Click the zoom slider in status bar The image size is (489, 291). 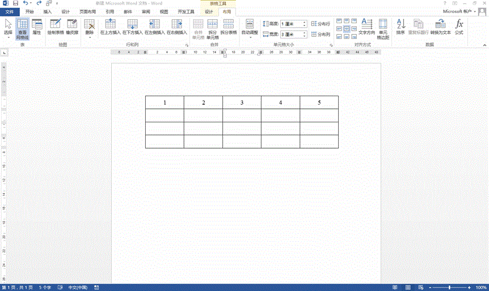pos(449,288)
